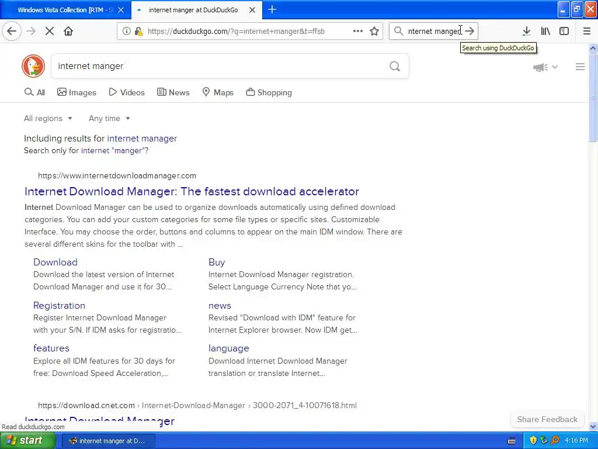
Task: Click the DuckDuckGo duck logo
Action: point(33,65)
